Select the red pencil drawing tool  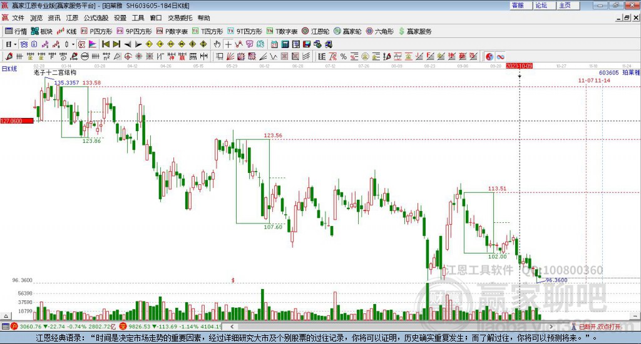pos(9,57)
